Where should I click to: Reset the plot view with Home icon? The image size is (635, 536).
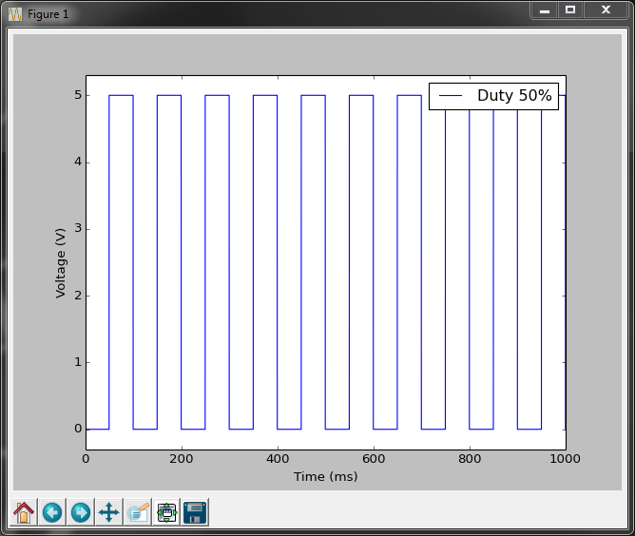coord(24,513)
